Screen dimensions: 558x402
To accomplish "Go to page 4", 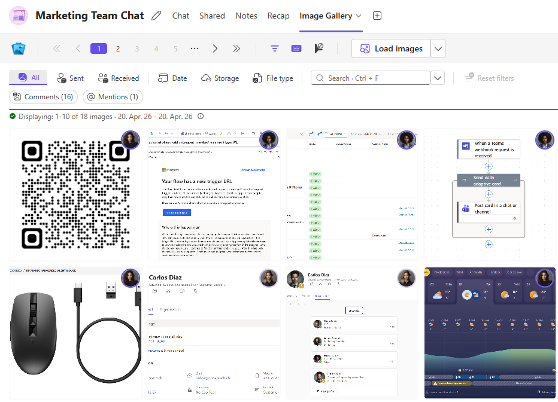I will pos(156,48).
